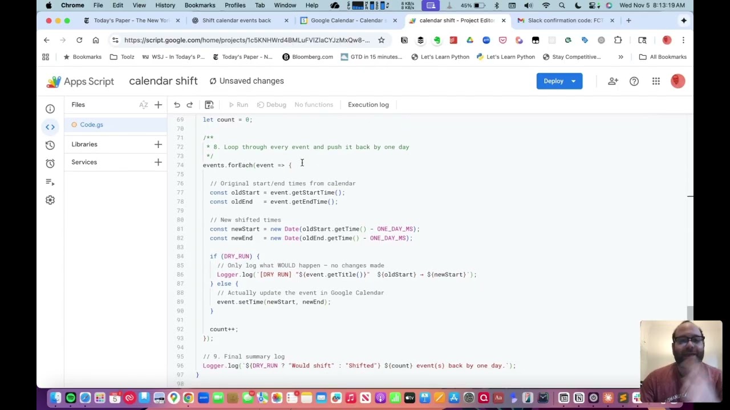Bookmark this page with the star icon
Image resolution: width=730 pixels, height=410 pixels.
382,40
